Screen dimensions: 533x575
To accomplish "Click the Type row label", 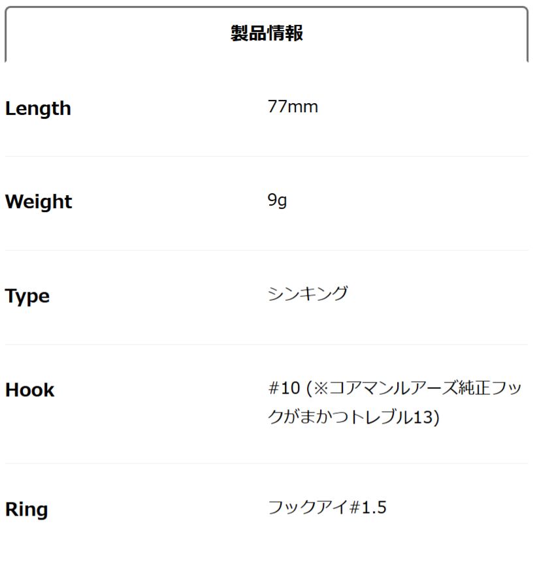I will 27,296.
